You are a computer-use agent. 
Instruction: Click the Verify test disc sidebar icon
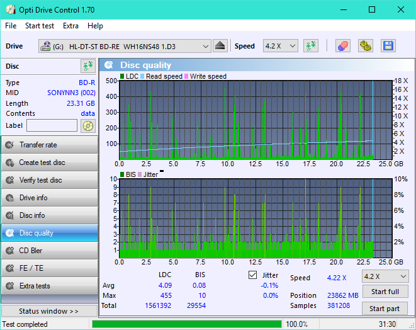tap(10, 180)
